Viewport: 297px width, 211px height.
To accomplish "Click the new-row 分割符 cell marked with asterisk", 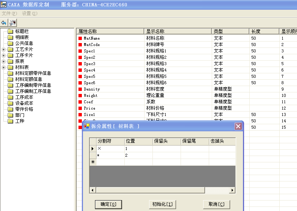I will pos(110,162).
